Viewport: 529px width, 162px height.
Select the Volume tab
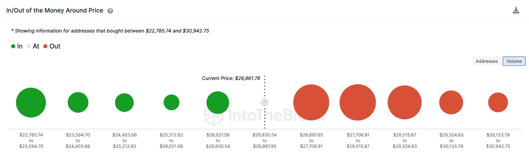click(x=514, y=61)
